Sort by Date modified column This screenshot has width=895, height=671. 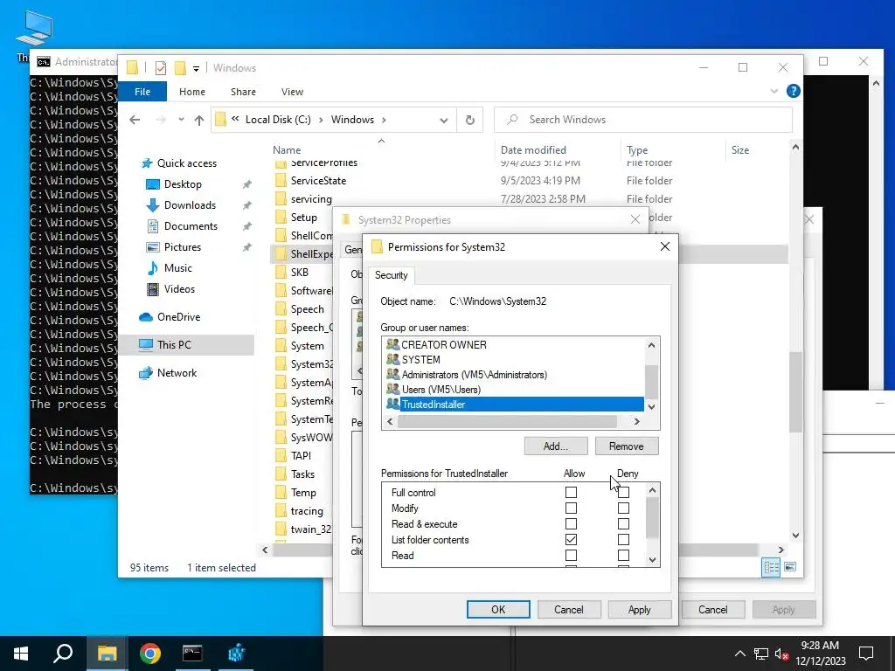pyautogui.click(x=533, y=150)
